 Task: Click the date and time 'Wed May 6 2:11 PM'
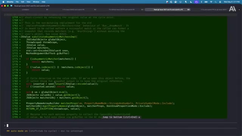coord(232,2)
